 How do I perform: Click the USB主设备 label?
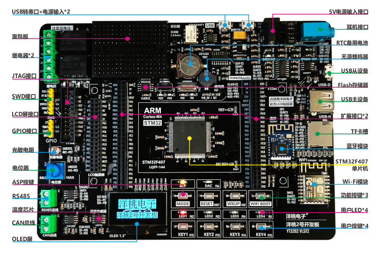click(x=355, y=99)
